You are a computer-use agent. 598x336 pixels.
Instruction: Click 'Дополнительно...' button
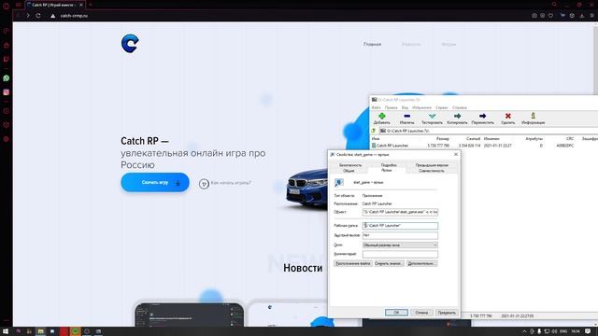(x=421, y=263)
